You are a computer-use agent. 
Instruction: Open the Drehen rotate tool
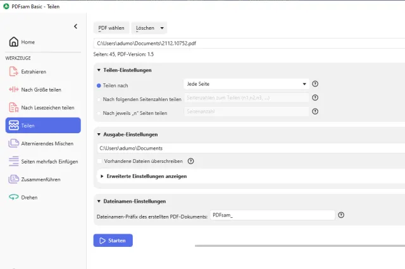point(29,197)
